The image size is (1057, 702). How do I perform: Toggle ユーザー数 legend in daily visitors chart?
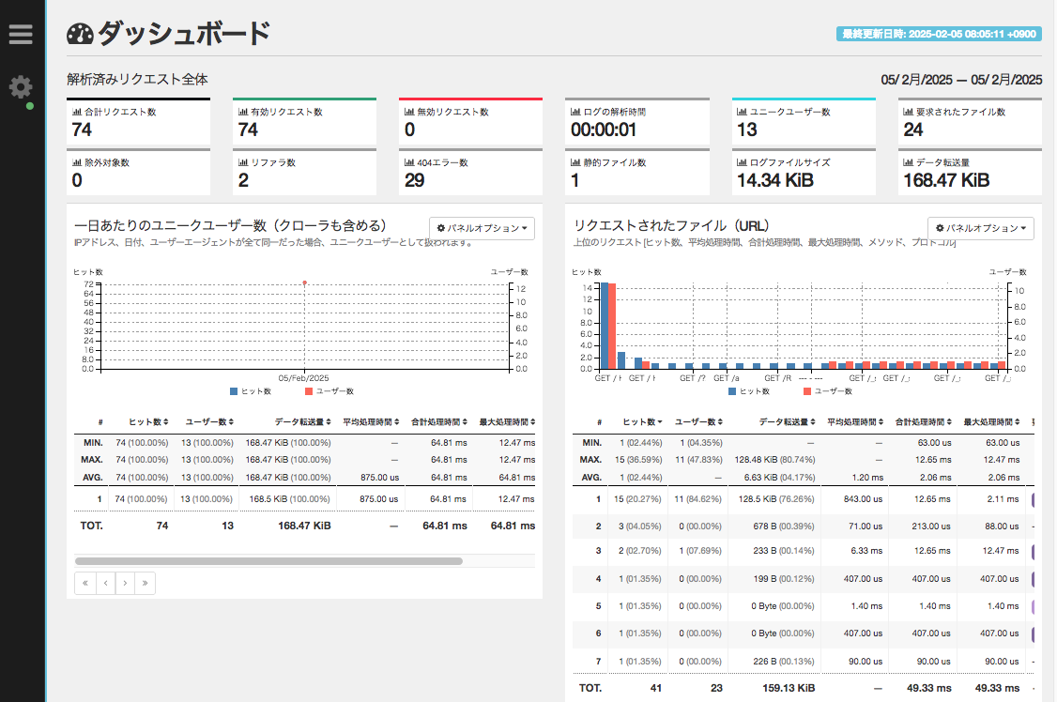[x=329, y=391]
